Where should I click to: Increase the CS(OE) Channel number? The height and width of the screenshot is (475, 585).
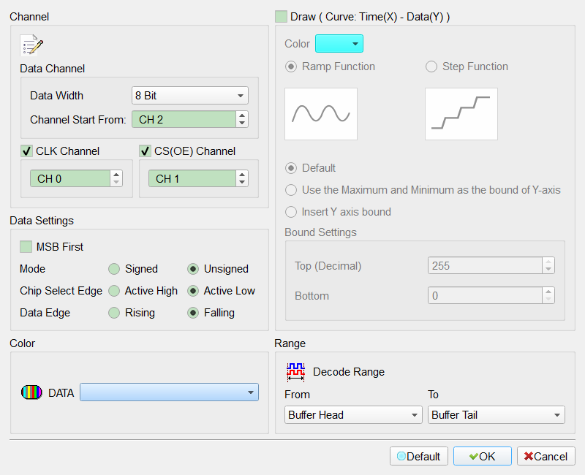[242, 175]
